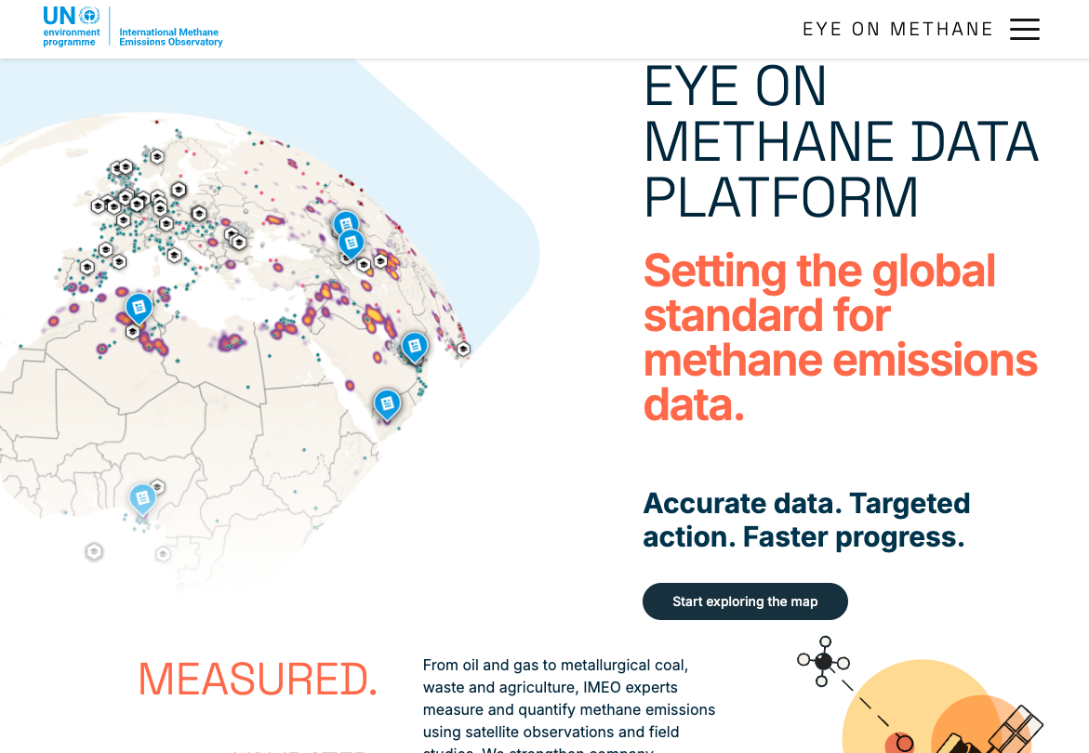Select the isolated hexagon marker in southern Africa
This screenshot has height=753, width=1089.
tap(93, 550)
